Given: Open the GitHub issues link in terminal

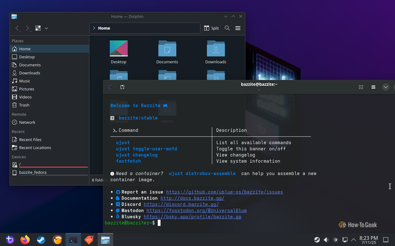Looking at the screenshot, I should (224, 192).
